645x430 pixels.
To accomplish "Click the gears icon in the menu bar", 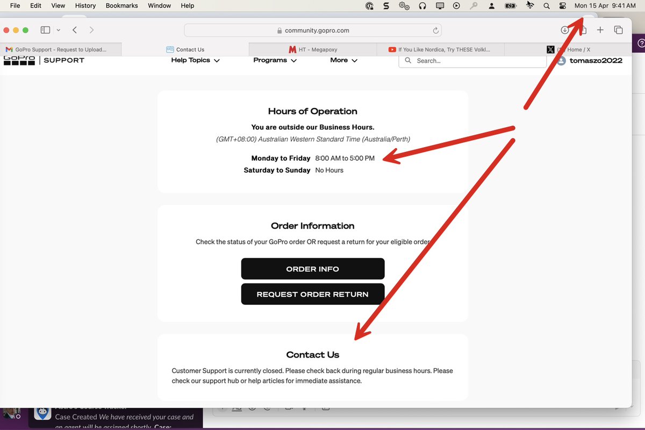I will 404,6.
